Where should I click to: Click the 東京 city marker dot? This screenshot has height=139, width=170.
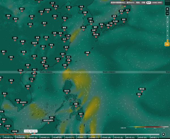(x=124, y=22)
